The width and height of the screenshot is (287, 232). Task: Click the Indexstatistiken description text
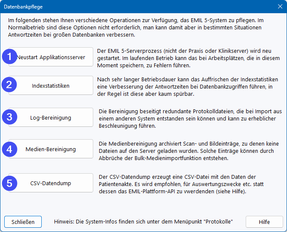[187, 87]
